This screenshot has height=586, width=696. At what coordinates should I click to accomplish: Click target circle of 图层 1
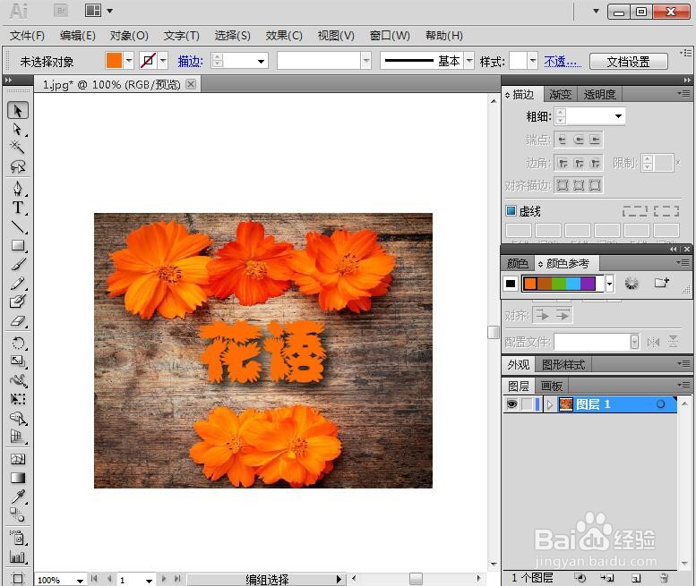660,403
